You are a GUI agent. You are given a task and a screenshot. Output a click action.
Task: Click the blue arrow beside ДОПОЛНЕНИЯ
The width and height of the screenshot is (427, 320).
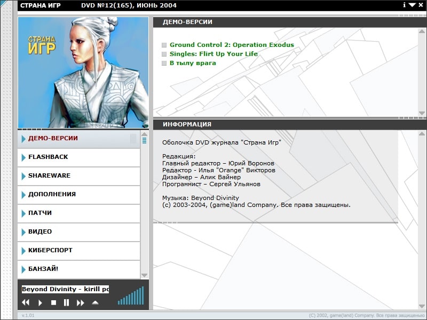point(23,195)
